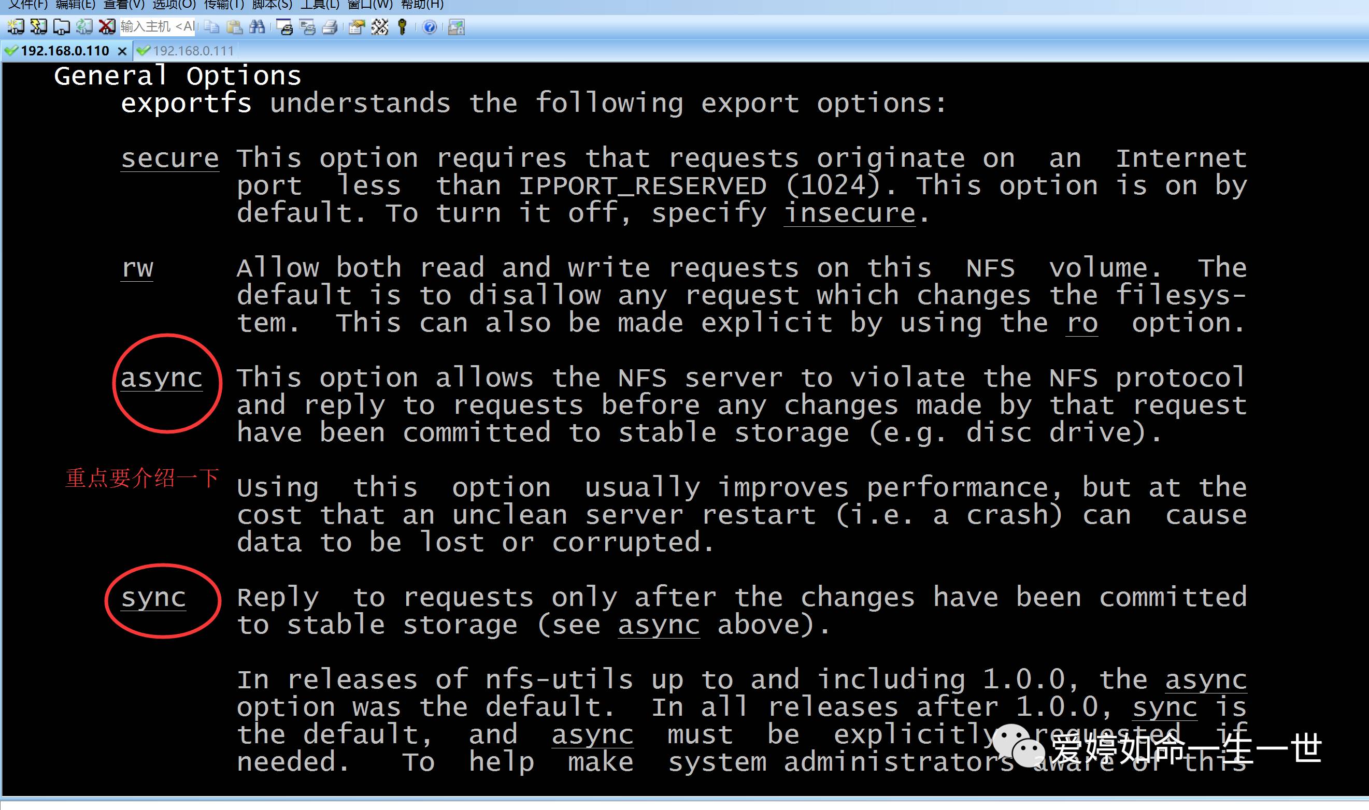1369x810 pixels.
Task: Click the Connect session toolbar icon
Action: click(x=16, y=26)
